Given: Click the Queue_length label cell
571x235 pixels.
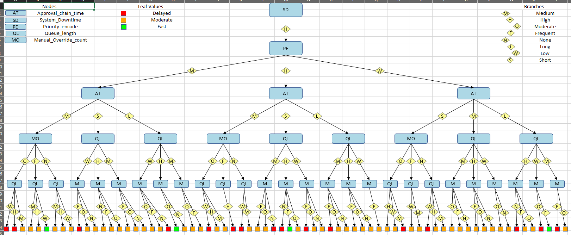Looking at the screenshot, I should click(60, 33).
